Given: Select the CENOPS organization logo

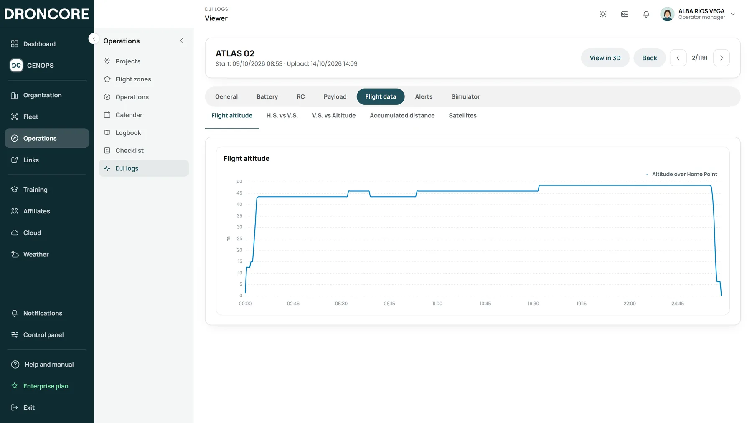Looking at the screenshot, I should tap(16, 66).
